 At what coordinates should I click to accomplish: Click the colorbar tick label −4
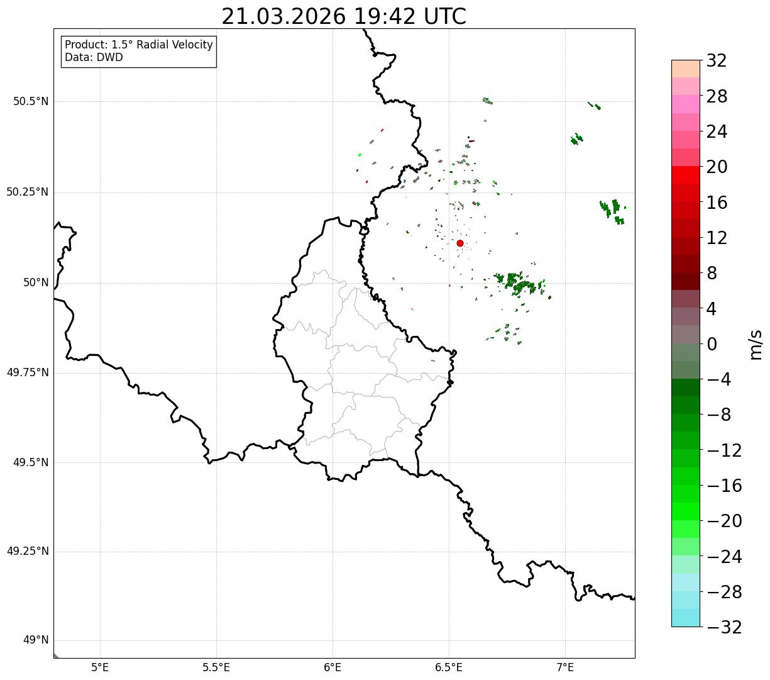719,379
